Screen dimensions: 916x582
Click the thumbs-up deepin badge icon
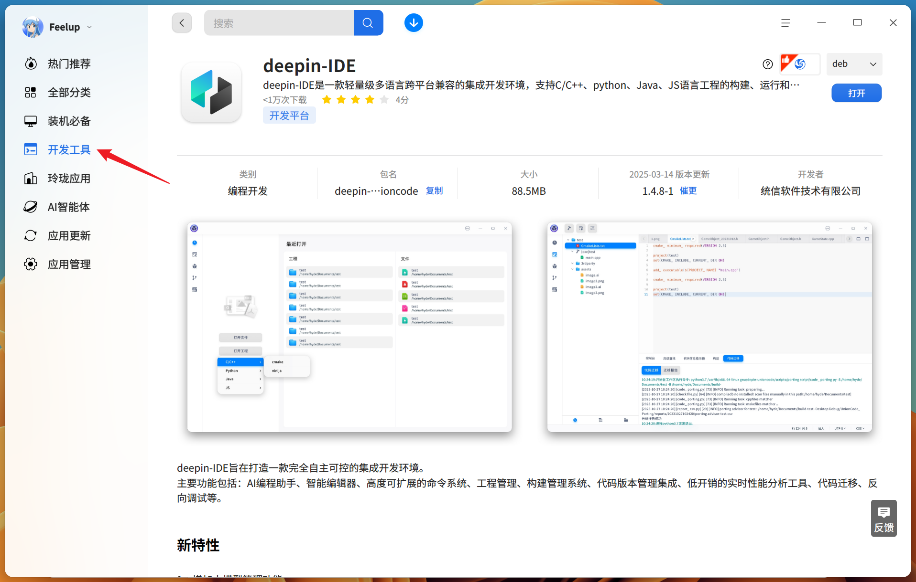point(800,64)
